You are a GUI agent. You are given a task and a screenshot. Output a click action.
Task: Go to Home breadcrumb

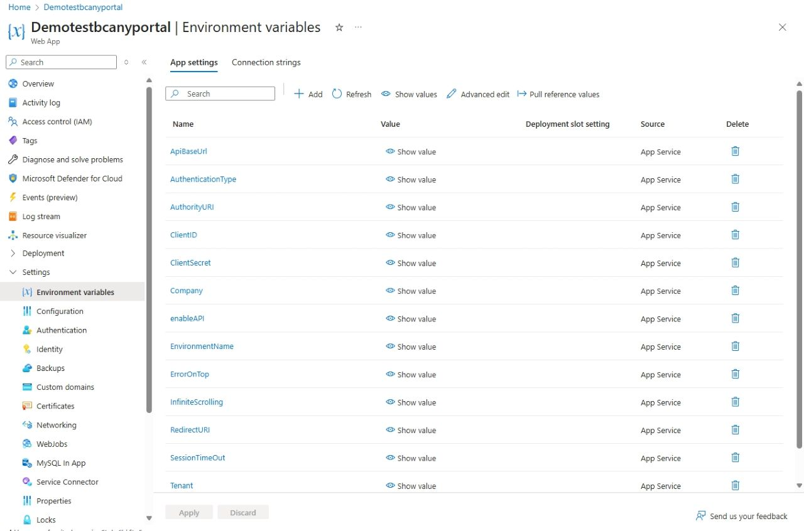pos(19,8)
